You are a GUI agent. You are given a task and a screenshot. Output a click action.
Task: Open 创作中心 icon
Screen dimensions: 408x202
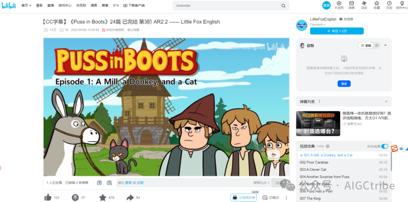[x=402, y=3]
